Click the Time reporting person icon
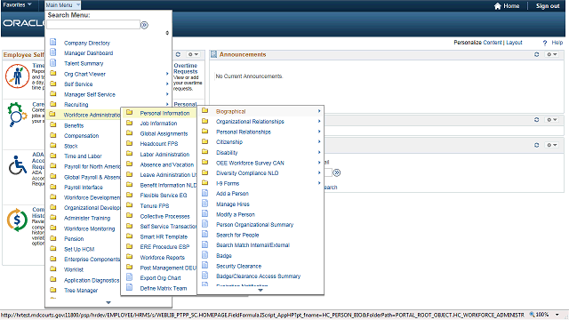Viewport: 569px width, 320px height. (x=17, y=76)
